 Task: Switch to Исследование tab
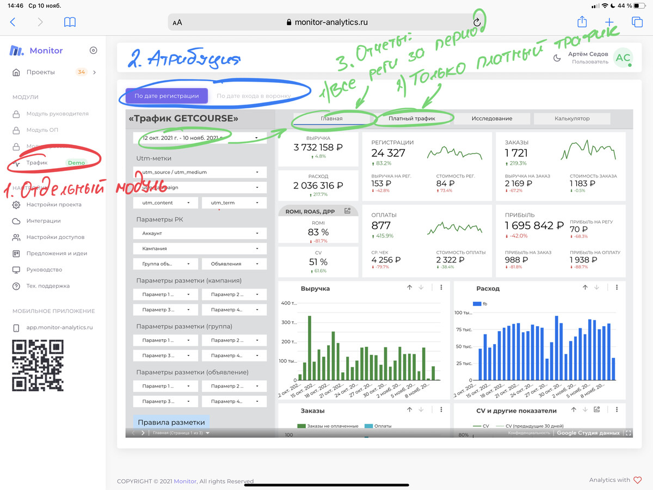pyautogui.click(x=492, y=118)
